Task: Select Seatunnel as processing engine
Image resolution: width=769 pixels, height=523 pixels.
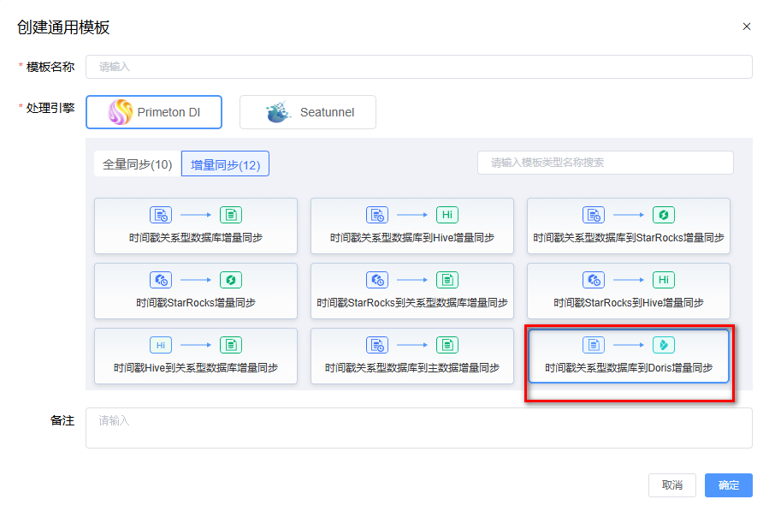Action: (x=308, y=112)
